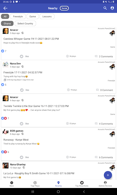Play Nana Dev's Freestyle recording
The width and height of the screenshot is (117, 195).
pos(72,90)
